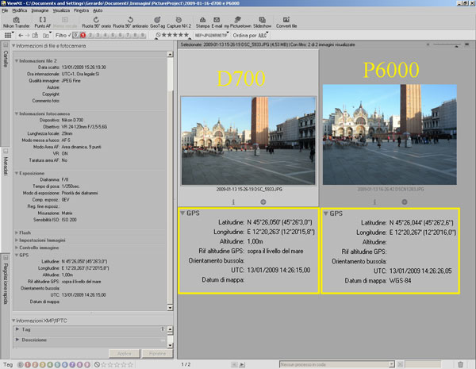Collapse the Informazioni fotocamera section
Viewport: 476px width, 369px height.
pos(17,113)
